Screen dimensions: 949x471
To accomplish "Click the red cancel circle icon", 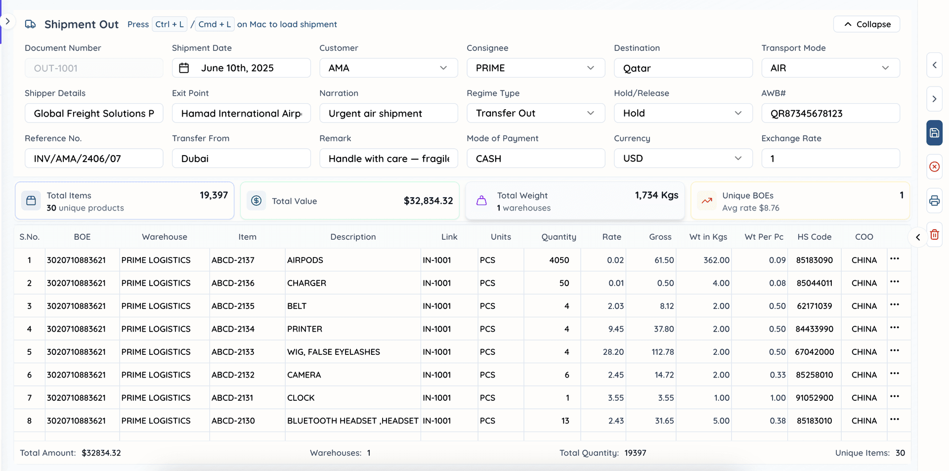I will tap(934, 167).
